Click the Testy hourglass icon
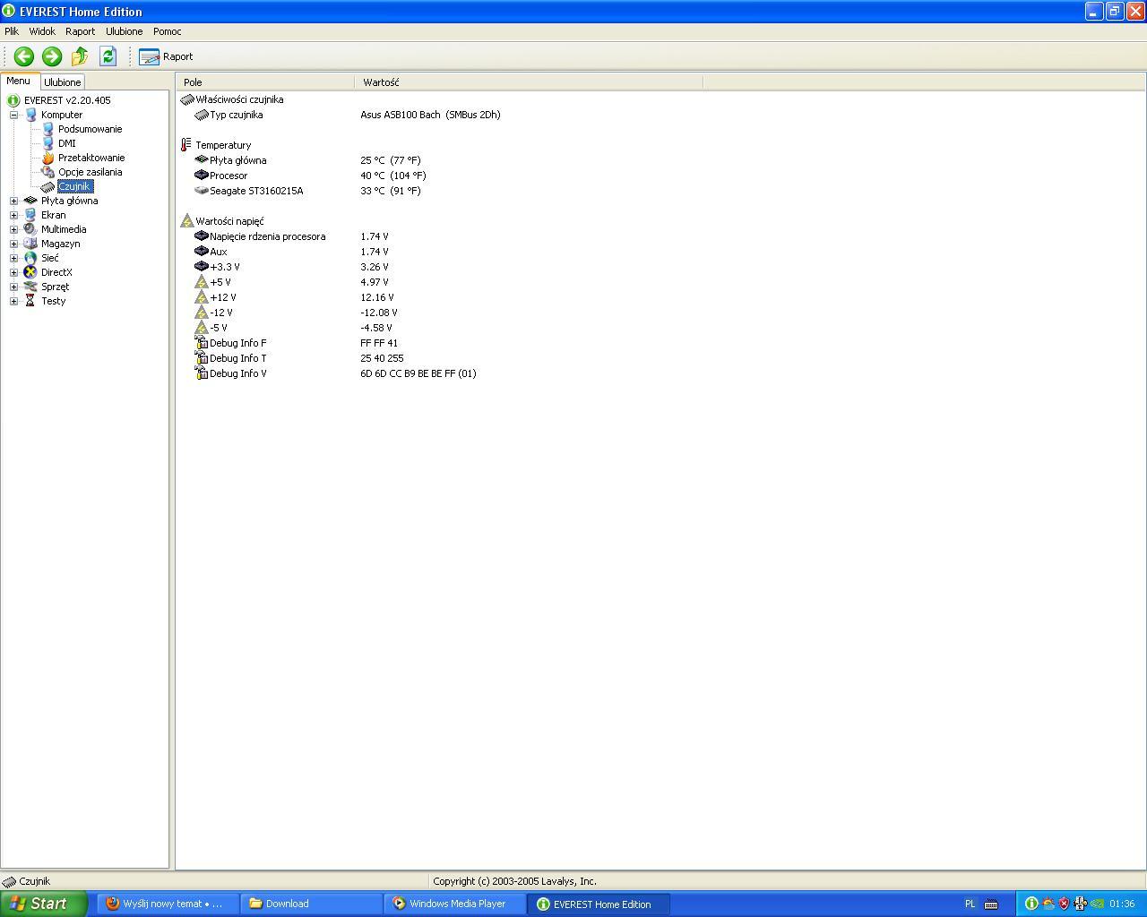 coord(30,301)
